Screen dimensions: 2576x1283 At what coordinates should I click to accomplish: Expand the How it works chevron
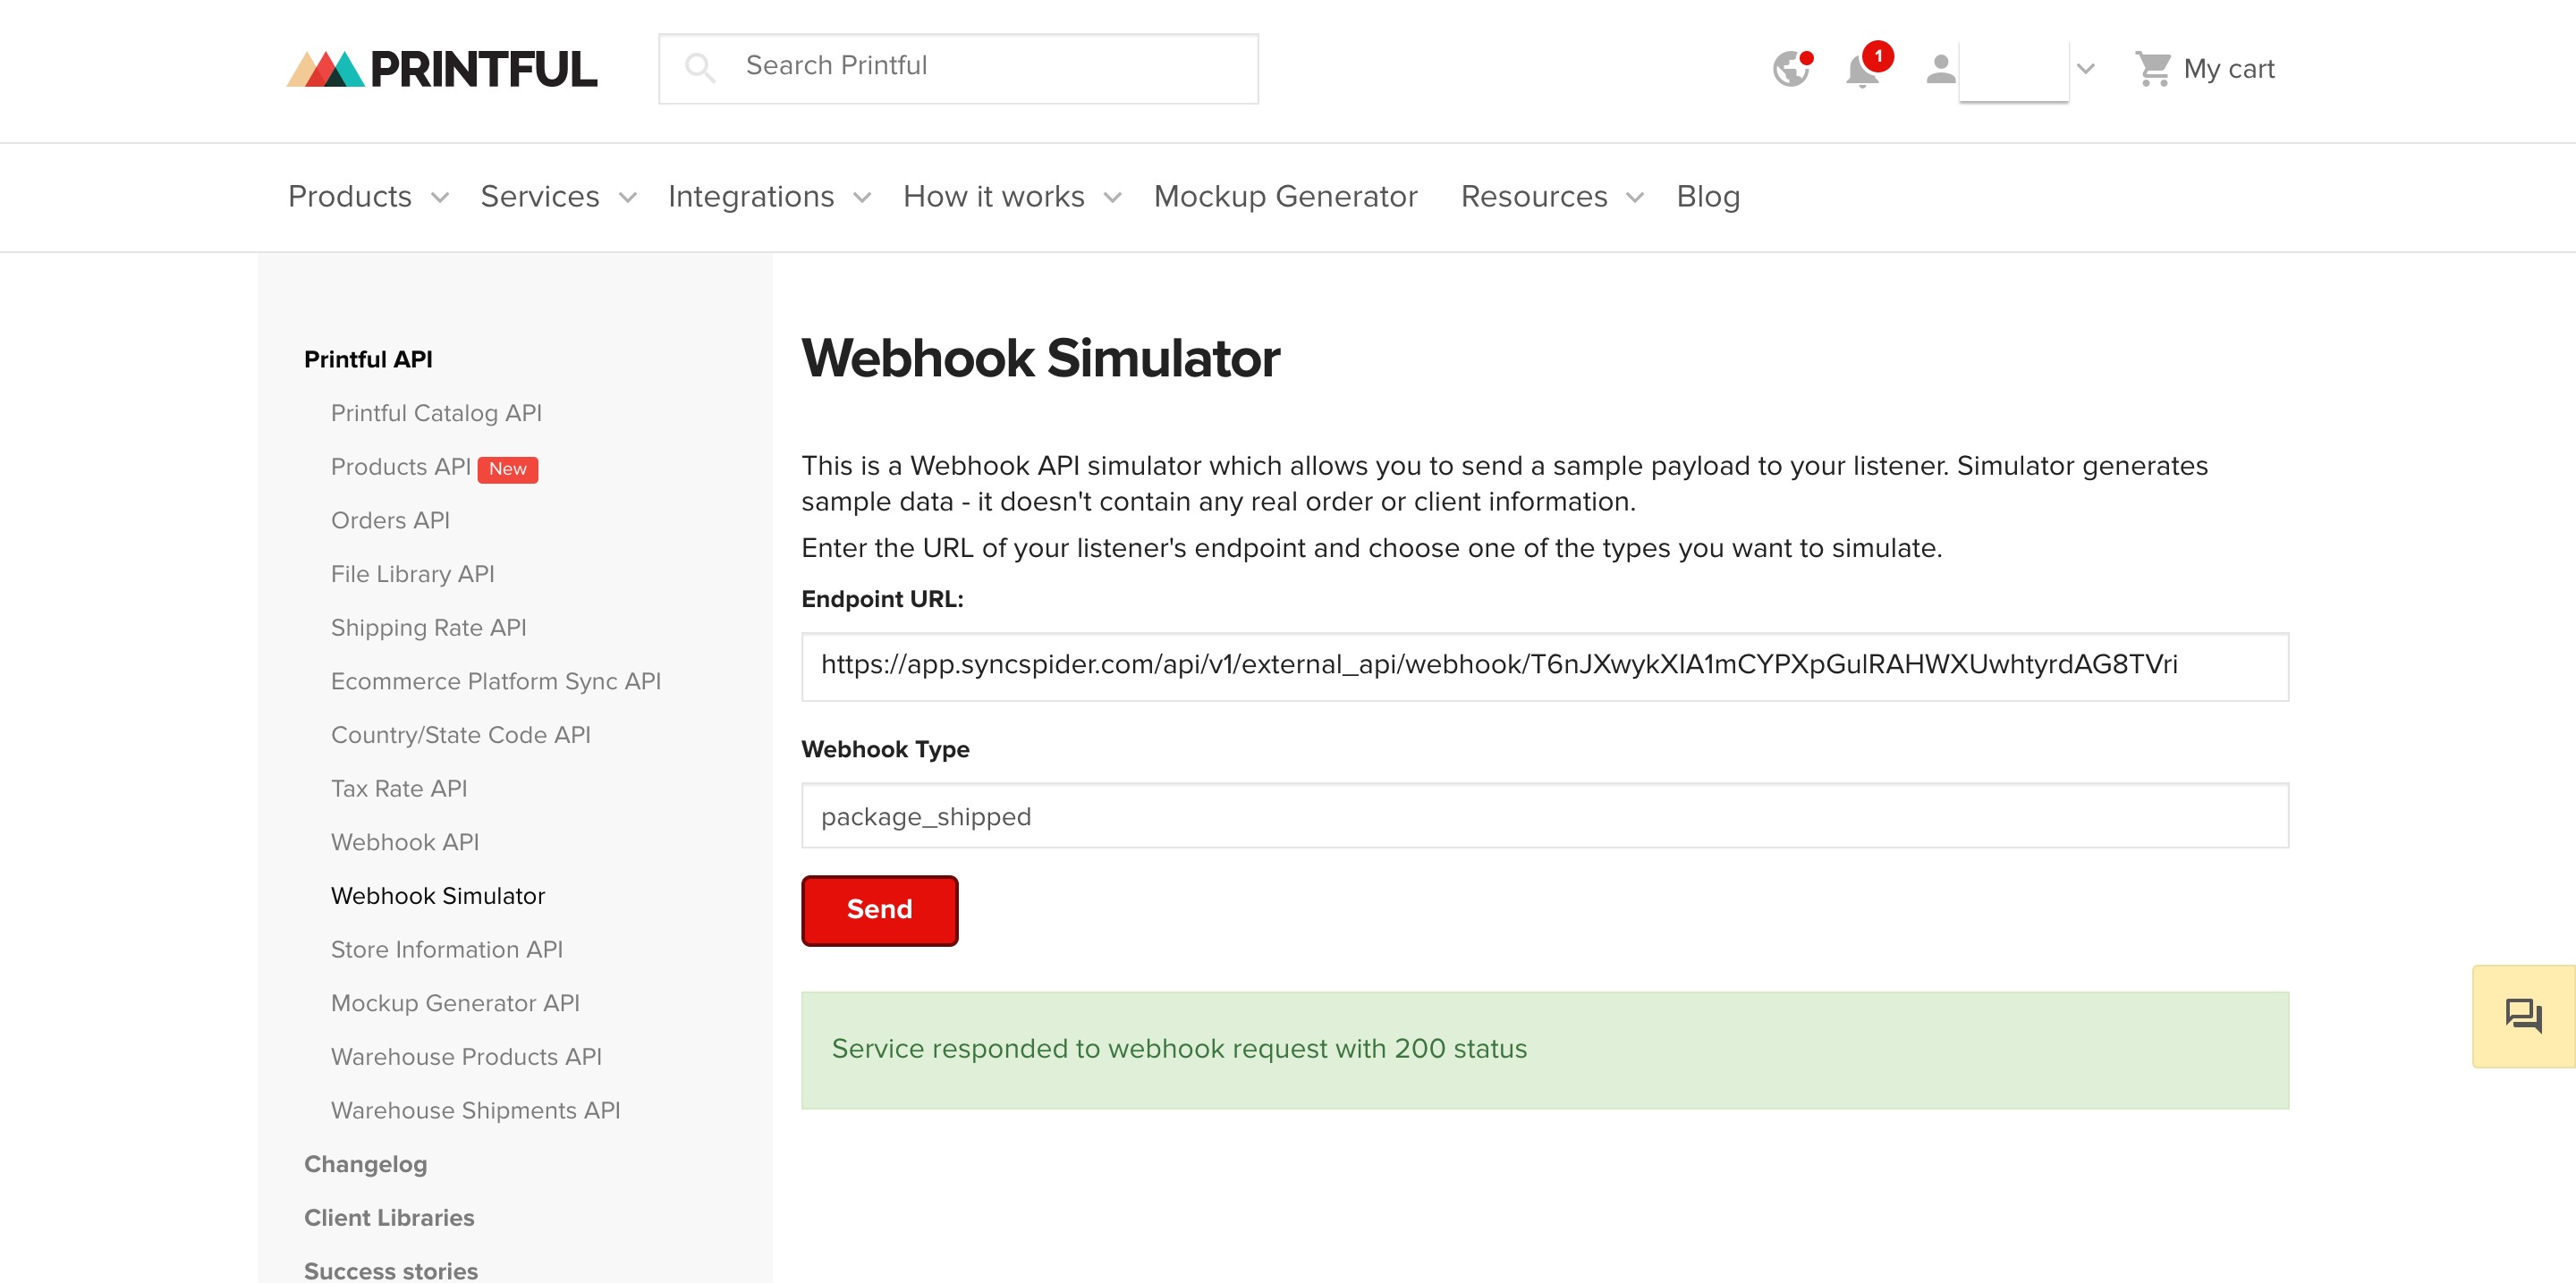pyautogui.click(x=1112, y=198)
